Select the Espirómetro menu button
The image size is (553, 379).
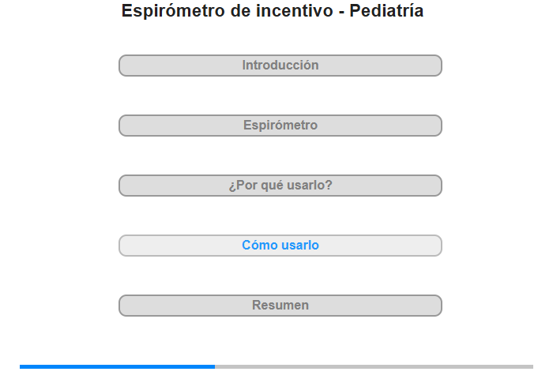pyautogui.click(x=280, y=126)
